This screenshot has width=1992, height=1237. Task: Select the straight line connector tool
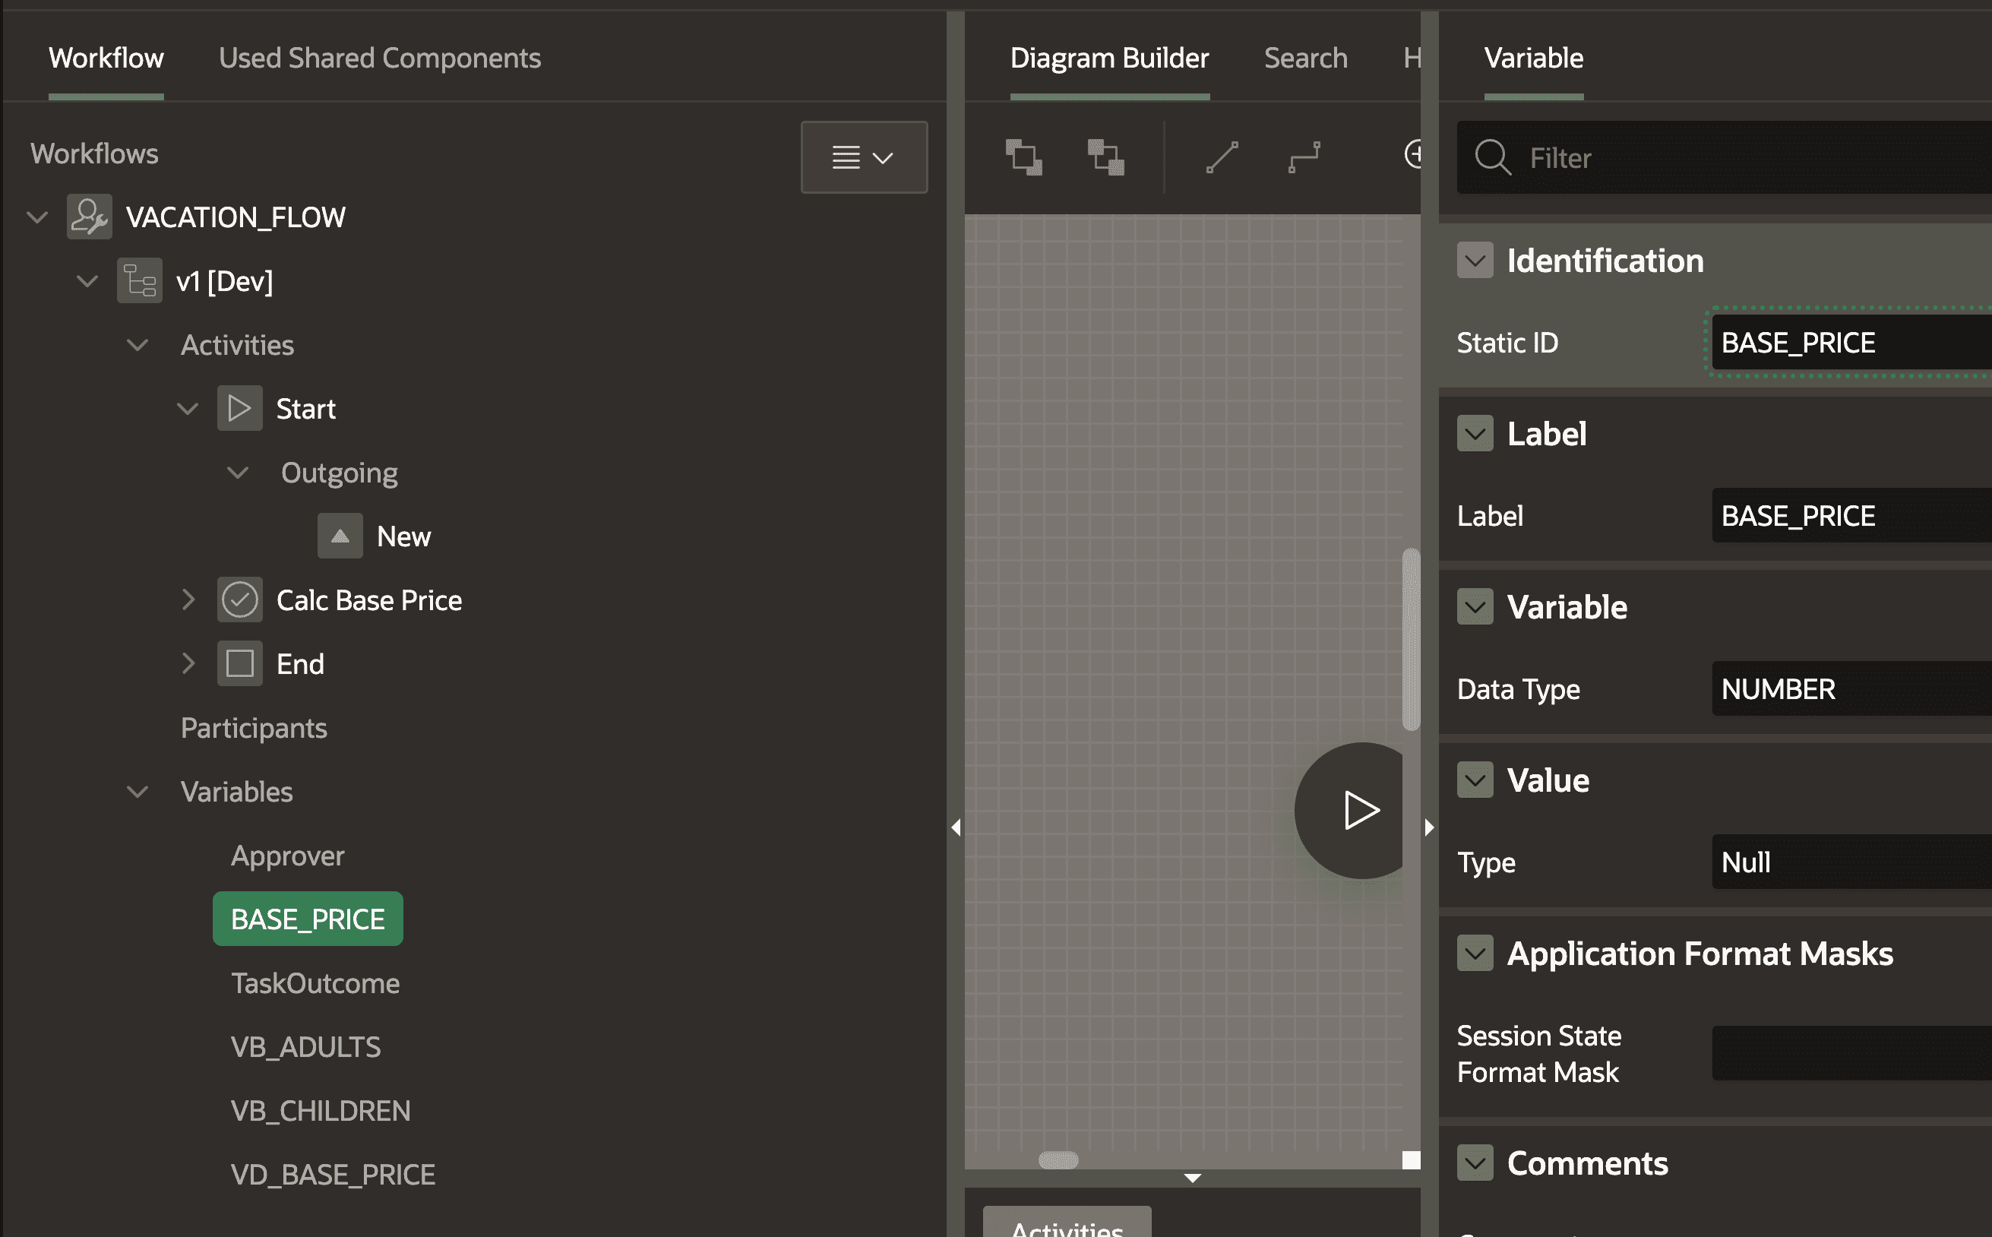point(1222,157)
